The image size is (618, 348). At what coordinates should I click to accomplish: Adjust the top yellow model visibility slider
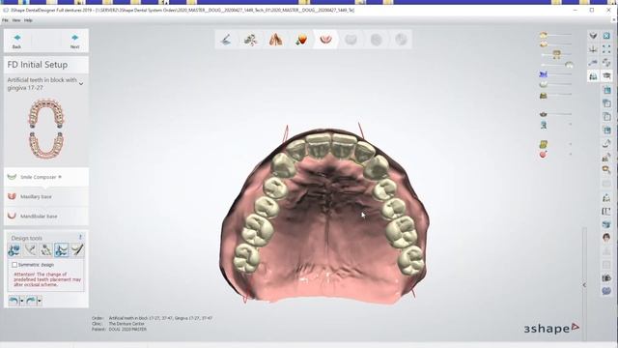click(x=560, y=35)
